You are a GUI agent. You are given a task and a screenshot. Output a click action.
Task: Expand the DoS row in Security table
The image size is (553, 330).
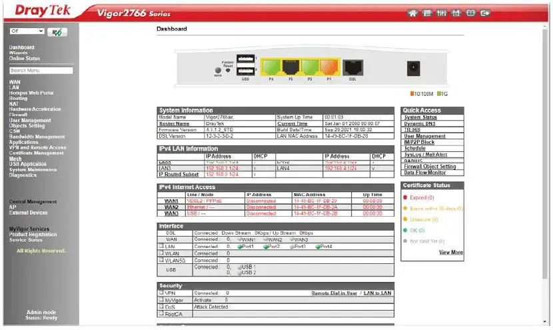pos(161,307)
